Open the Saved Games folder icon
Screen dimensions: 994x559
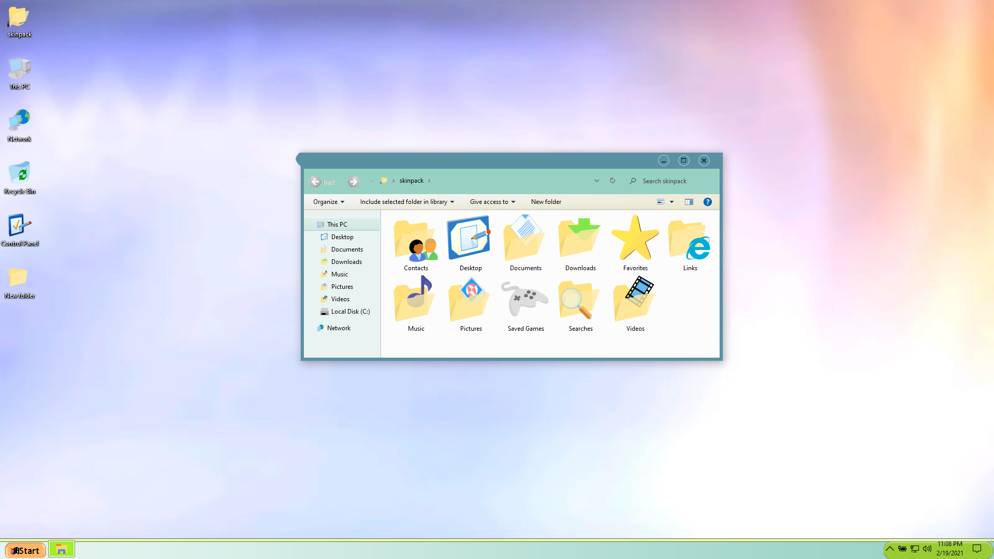point(525,300)
